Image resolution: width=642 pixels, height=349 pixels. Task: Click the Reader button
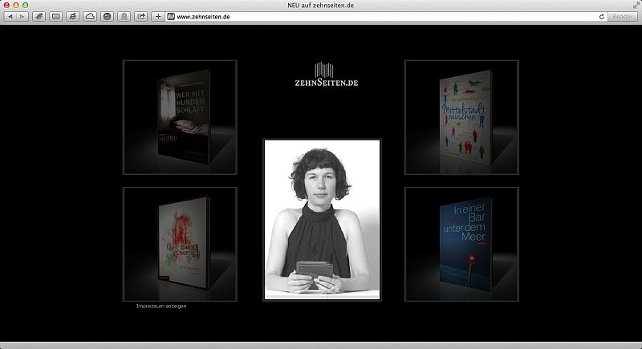623,16
